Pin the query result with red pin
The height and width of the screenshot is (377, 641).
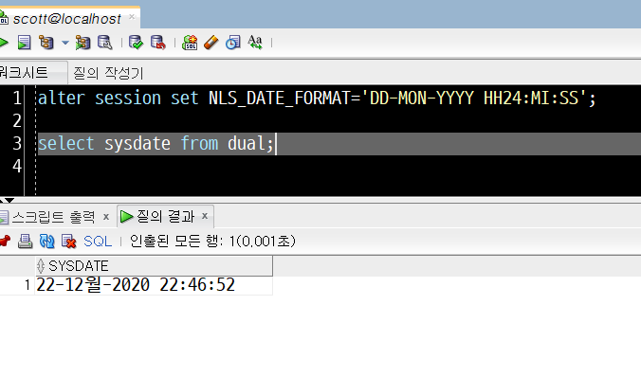pyautogui.click(x=5, y=241)
